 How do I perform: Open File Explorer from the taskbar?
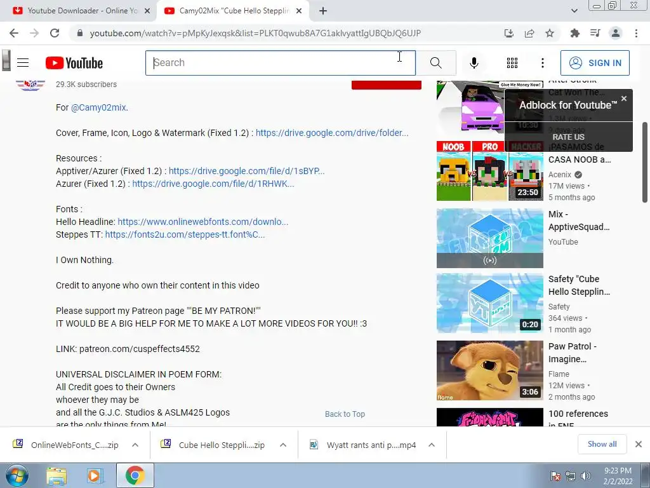pos(56,475)
